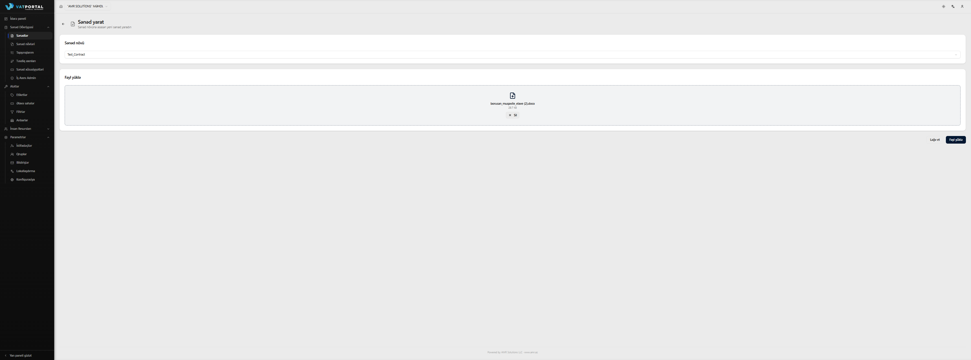Go back using the left arrow icon
971x360 pixels.
point(63,24)
